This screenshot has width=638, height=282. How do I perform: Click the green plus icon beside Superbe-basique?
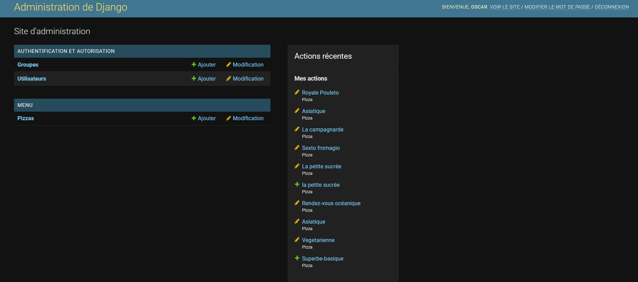pyautogui.click(x=297, y=258)
